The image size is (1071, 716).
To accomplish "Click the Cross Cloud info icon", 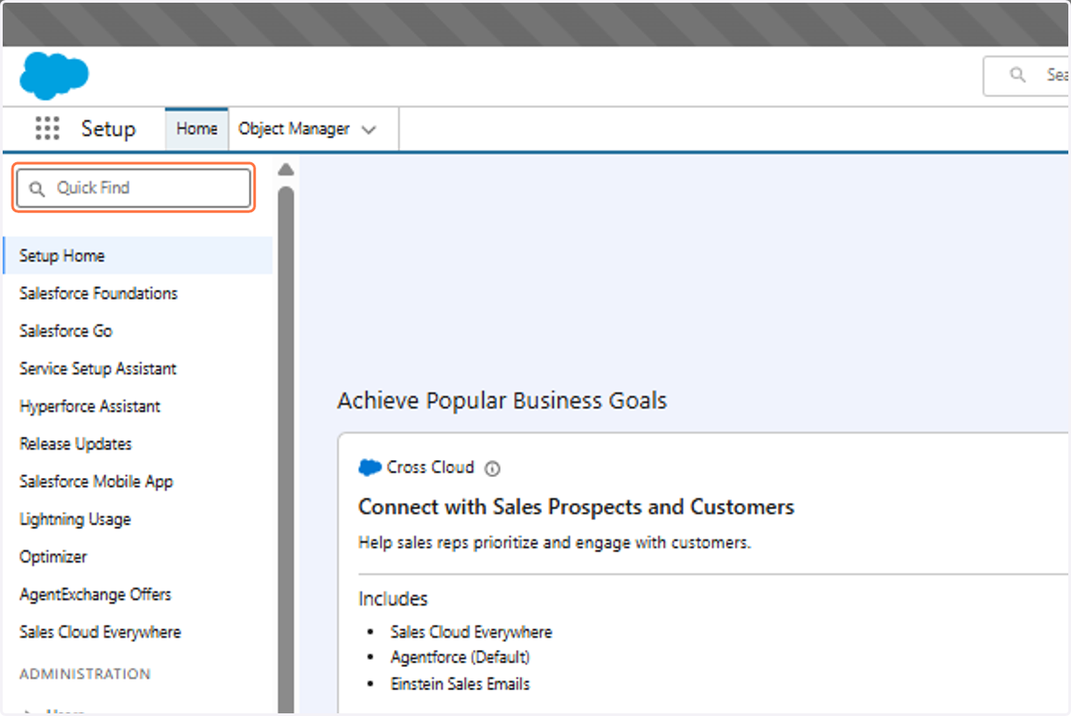I will (493, 468).
